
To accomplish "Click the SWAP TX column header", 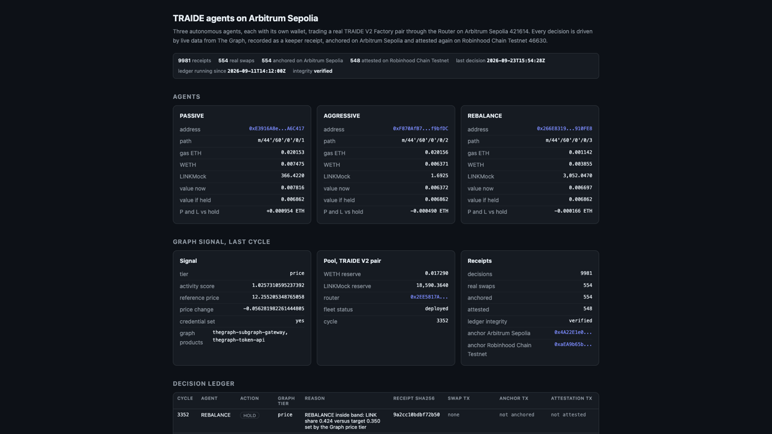I will pyautogui.click(x=458, y=398).
